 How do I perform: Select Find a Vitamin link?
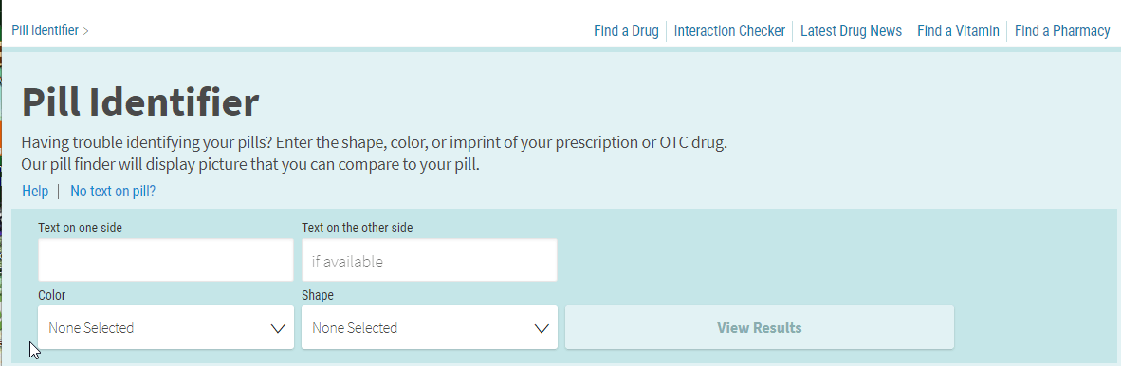(x=958, y=30)
